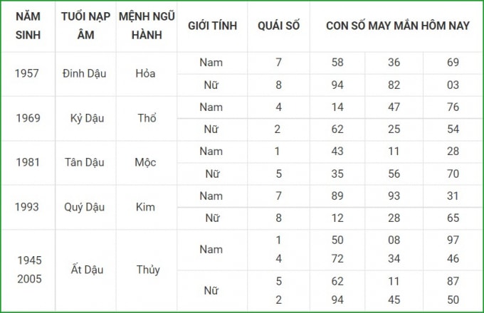Click the Tân Dậu cell
Viewport: 484px width, 313px height.
[x=84, y=162]
